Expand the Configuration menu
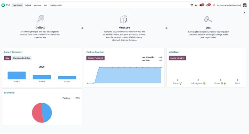The height and width of the screenshot is (134, 249). [56, 5]
